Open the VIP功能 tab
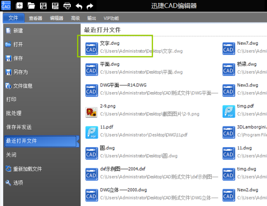The width and height of the screenshot is (267, 206). (111, 18)
